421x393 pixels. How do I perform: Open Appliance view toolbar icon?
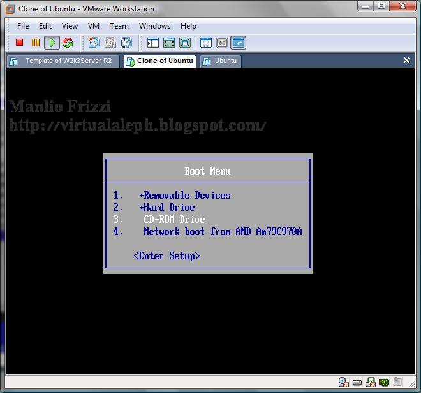[x=222, y=43]
